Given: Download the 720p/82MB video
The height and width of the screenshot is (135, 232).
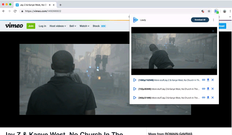Looking at the screenshot, I should pyautogui.click(x=208, y=89).
